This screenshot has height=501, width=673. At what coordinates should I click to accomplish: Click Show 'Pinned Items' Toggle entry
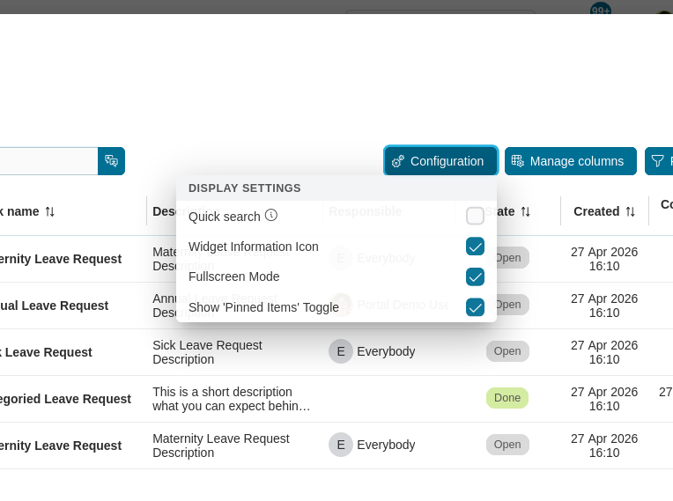coord(336,307)
